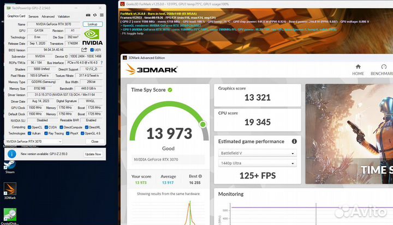Open the CrystalDisk desktop shortcut

9,216
